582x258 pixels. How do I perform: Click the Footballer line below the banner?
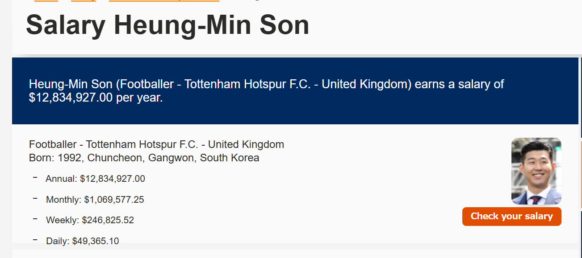point(156,144)
